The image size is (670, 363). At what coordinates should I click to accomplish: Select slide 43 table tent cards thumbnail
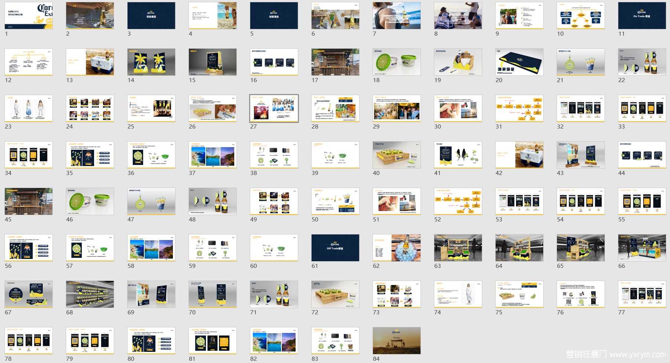point(581,155)
